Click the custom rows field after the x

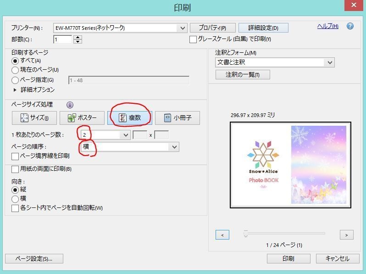tap(161, 135)
